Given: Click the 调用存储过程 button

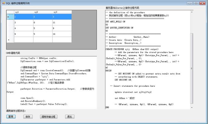Looking at the screenshot, I should point(49,117).
